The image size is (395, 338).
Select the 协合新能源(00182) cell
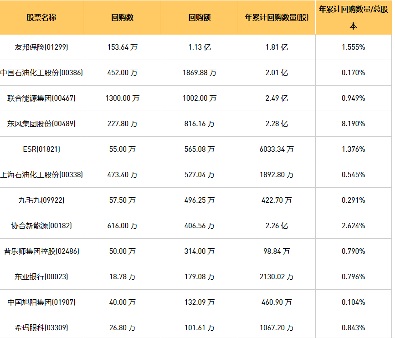coord(41,225)
